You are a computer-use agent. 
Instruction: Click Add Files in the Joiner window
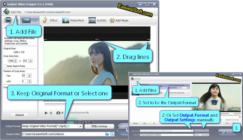click(x=136, y=79)
